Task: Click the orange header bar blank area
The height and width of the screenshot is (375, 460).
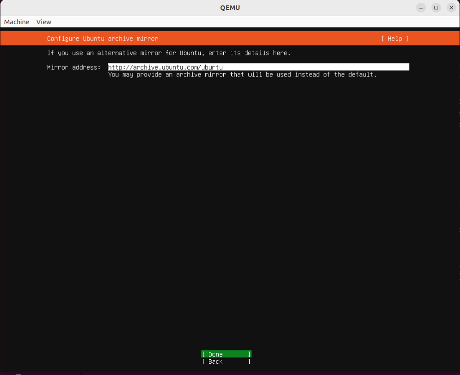Action: (x=270, y=39)
